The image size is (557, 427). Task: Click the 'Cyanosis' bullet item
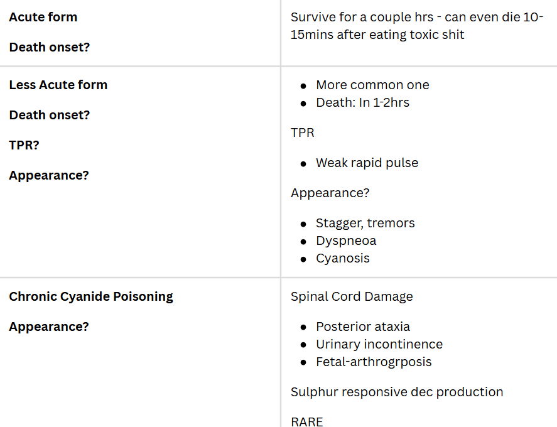pyautogui.click(x=343, y=258)
